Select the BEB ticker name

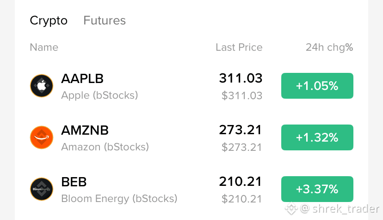tap(74, 182)
